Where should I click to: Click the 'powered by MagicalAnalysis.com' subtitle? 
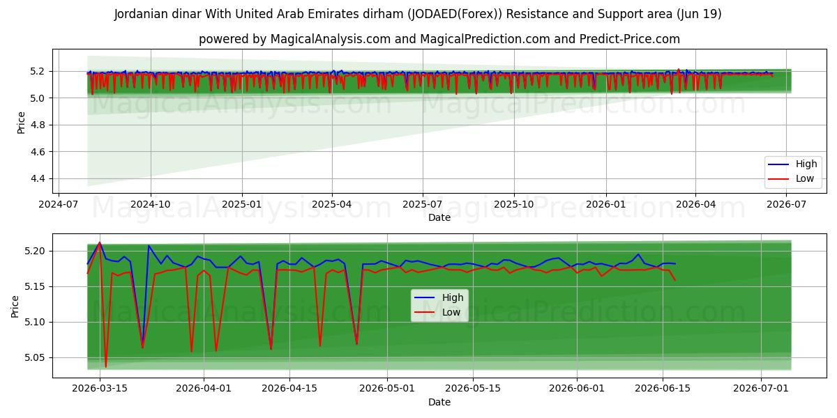coord(439,39)
